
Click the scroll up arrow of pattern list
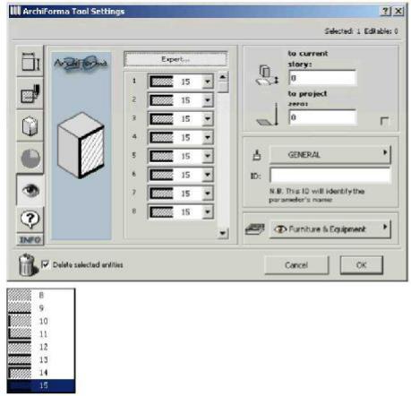223,77
